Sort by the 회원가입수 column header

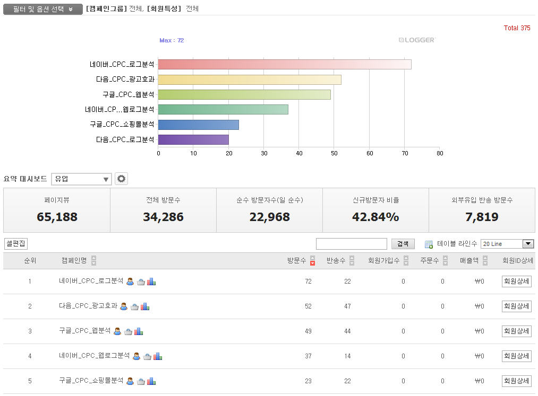pos(406,261)
